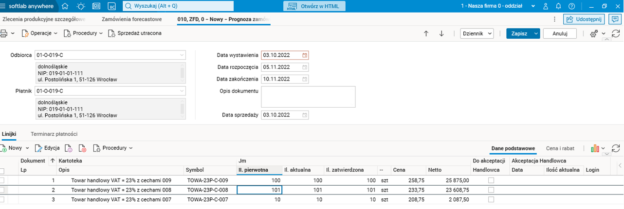Go to the home screen icon
The width and height of the screenshot is (624, 209).
pyautogui.click(x=65, y=6)
